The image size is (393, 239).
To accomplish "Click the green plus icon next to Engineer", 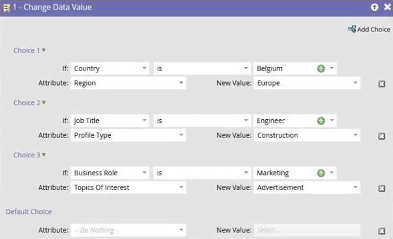I will pyautogui.click(x=321, y=121).
